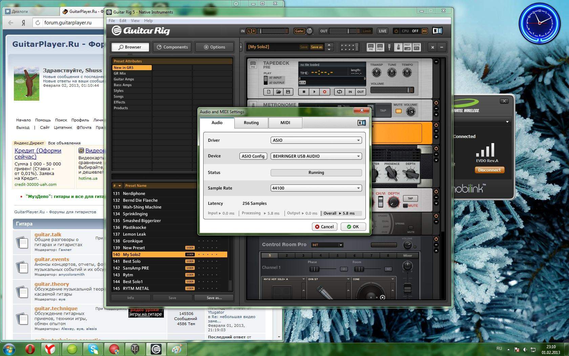Expand the BEHRINGER USB AUDIO device dropdown

click(x=316, y=156)
